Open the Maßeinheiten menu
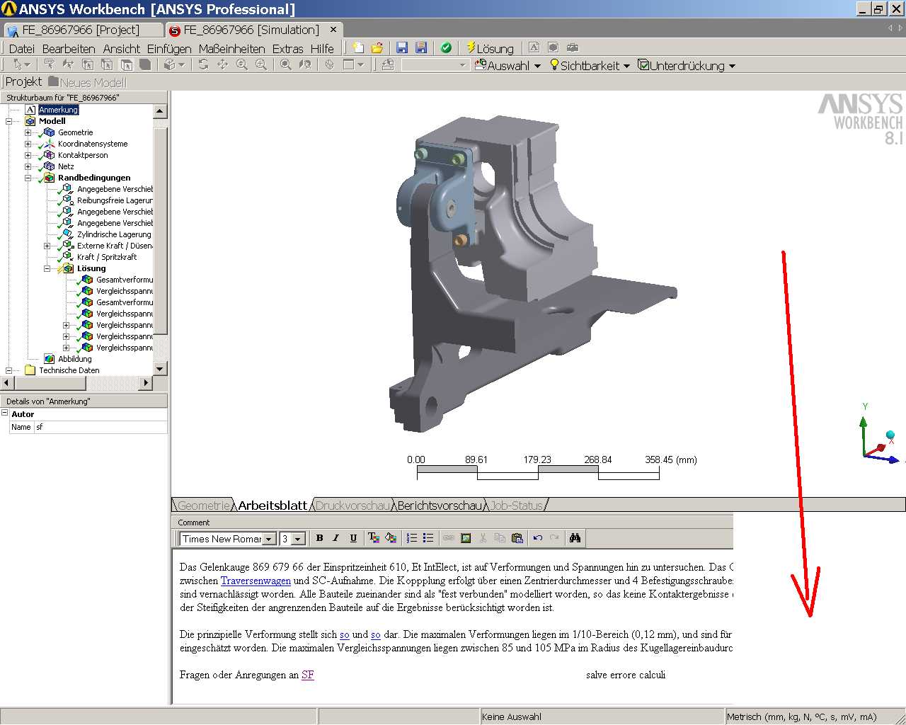The height and width of the screenshot is (725, 906). (232, 48)
